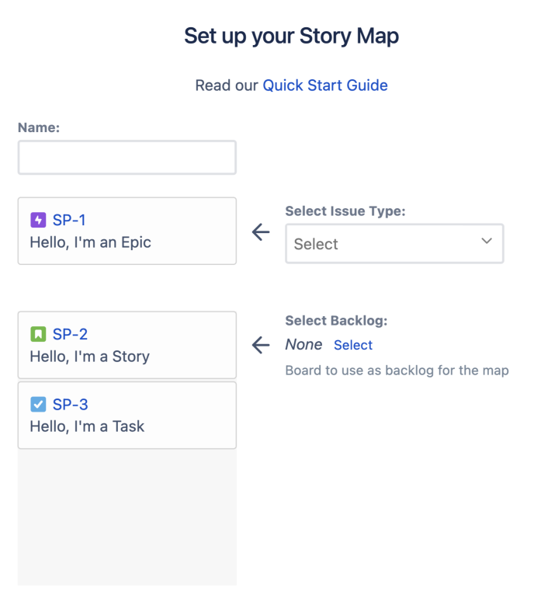Click the 'Select Issue Type:' label
Image resolution: width=541 pixels, height=609 pixels.
click(345, 211)
